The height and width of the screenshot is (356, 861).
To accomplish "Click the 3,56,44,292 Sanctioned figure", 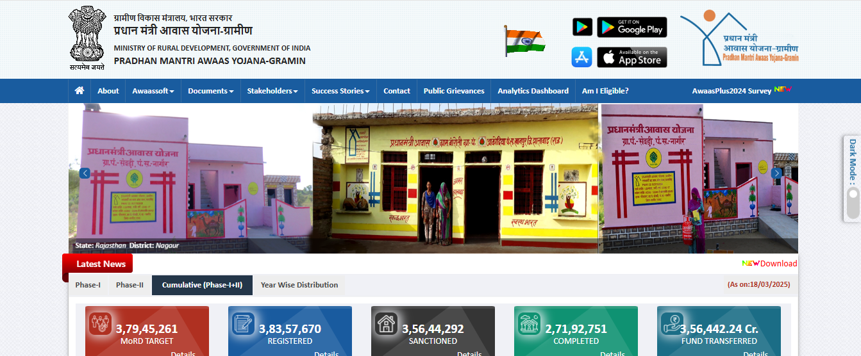I will coord(433,329).
